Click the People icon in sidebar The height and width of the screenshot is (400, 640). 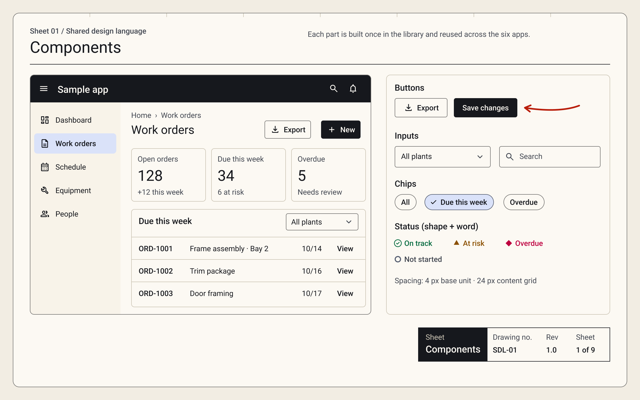pyautogui.click(x=45, y=214)
